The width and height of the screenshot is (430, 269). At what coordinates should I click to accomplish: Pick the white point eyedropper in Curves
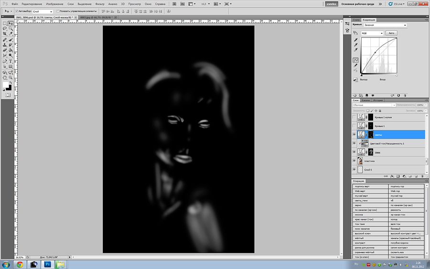point(355,50)
